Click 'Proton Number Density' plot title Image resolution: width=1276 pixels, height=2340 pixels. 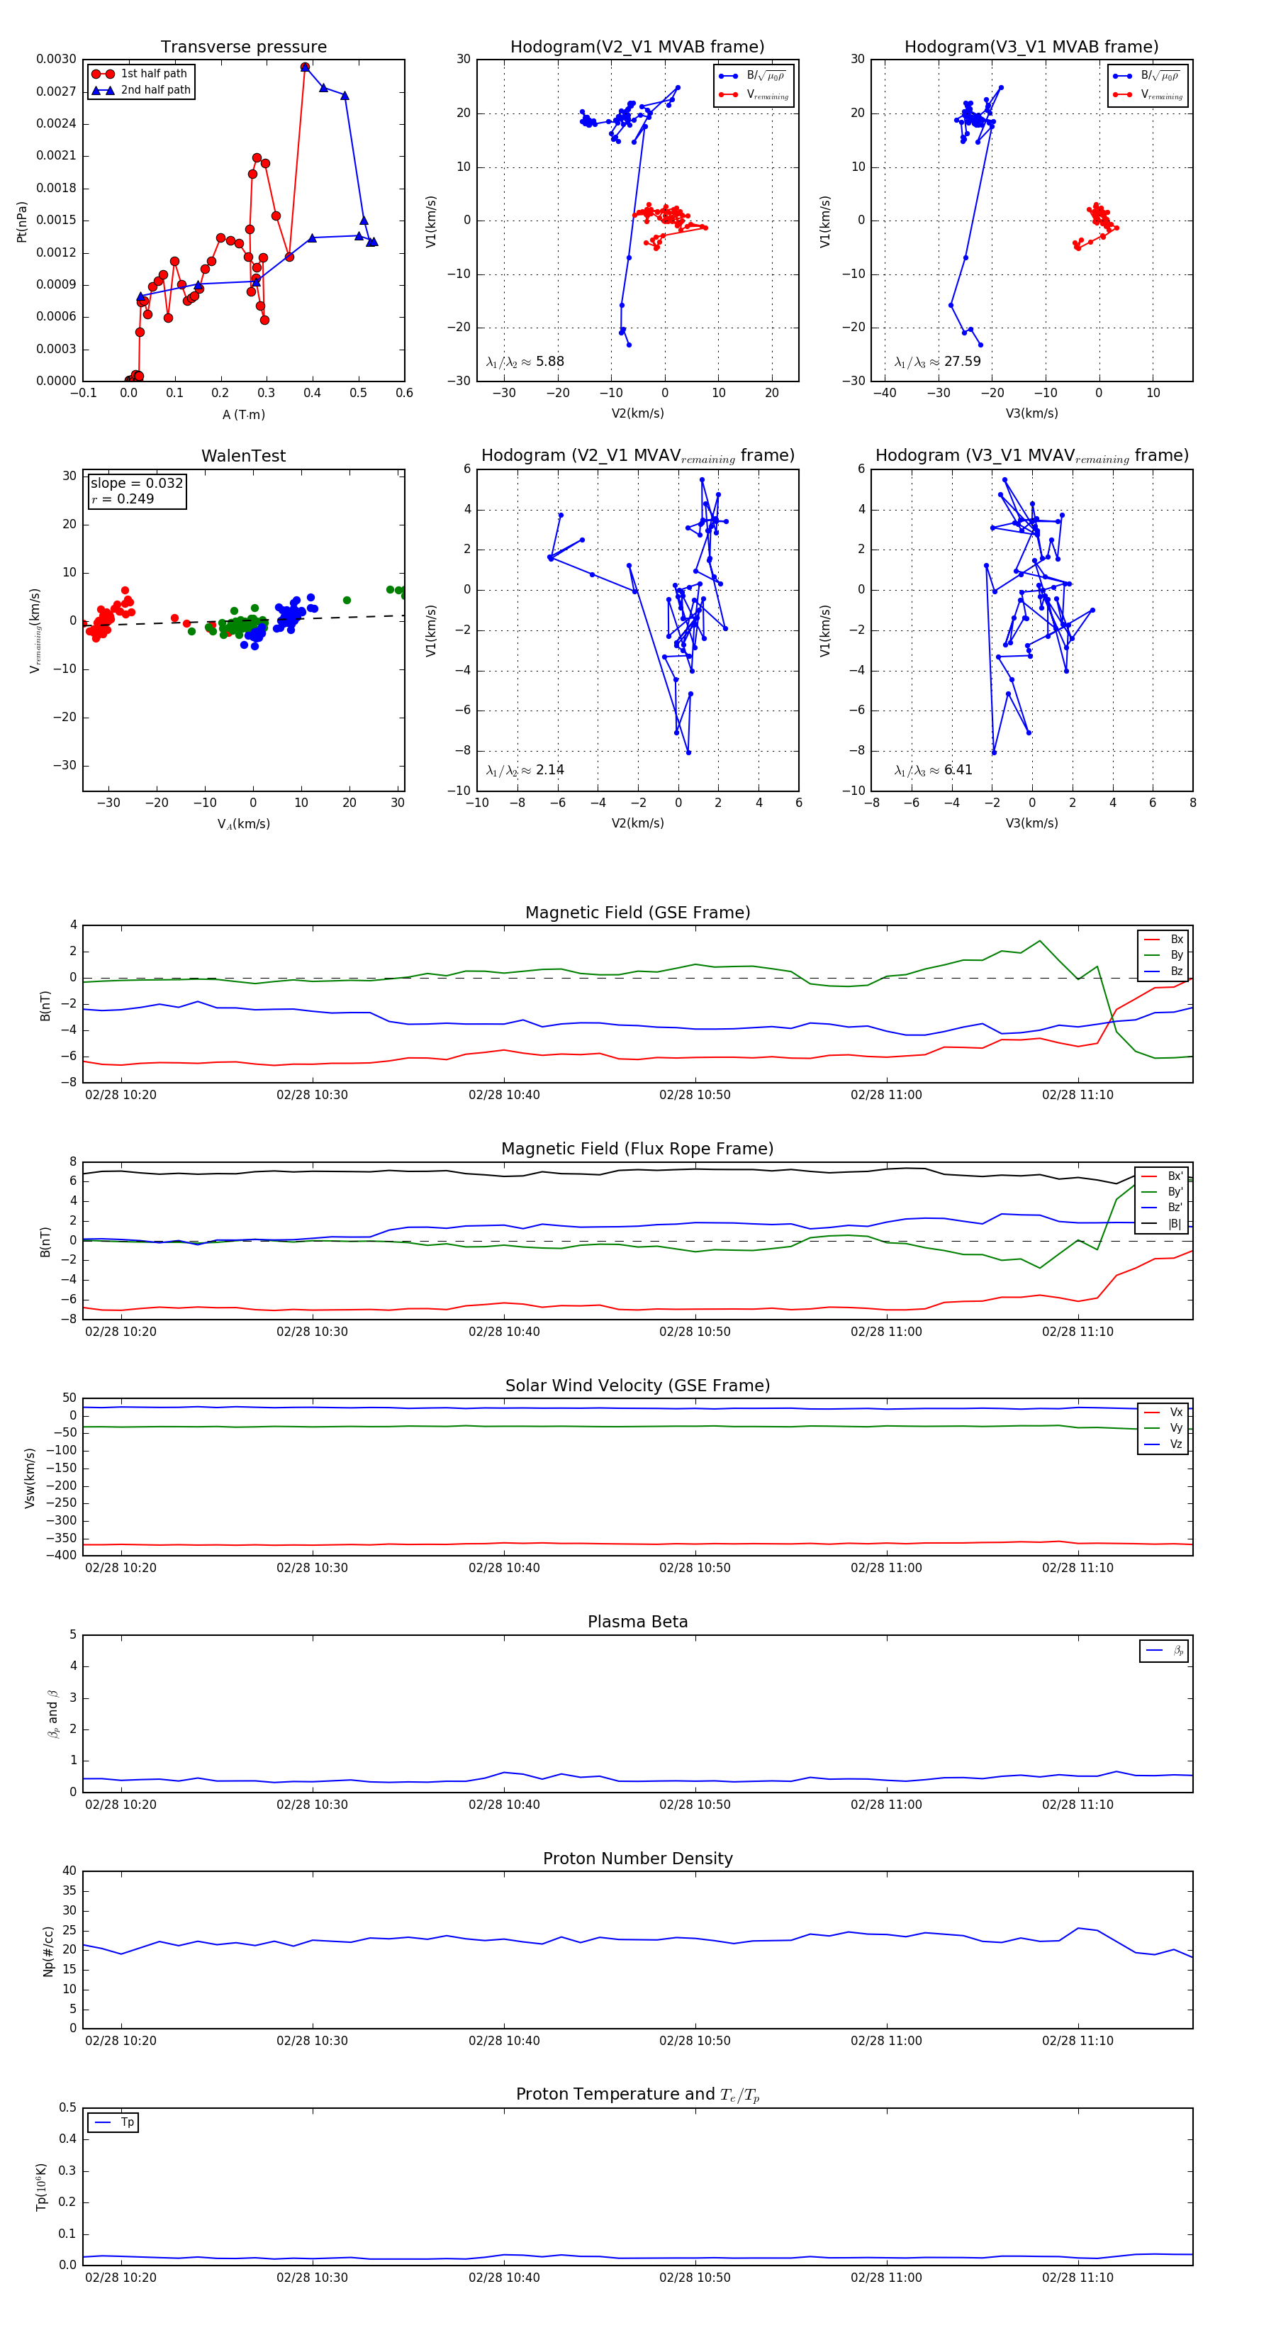point(637,1859)
